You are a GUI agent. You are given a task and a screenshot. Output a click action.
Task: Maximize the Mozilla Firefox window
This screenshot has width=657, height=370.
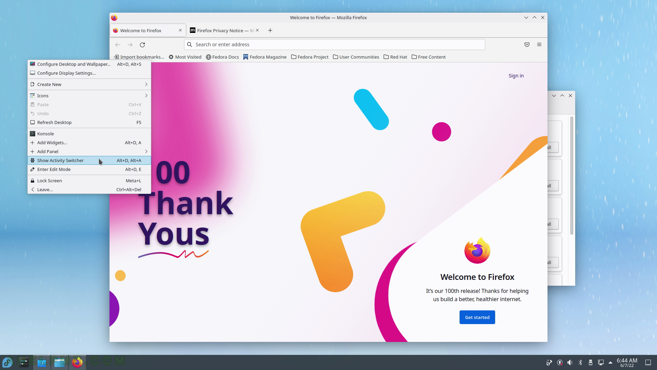tap(534, 17)
